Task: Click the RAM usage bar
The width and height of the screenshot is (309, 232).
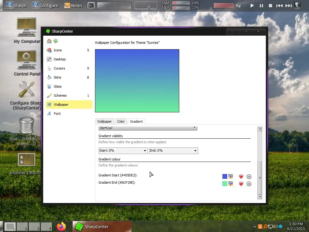Action: coord(181,3)
